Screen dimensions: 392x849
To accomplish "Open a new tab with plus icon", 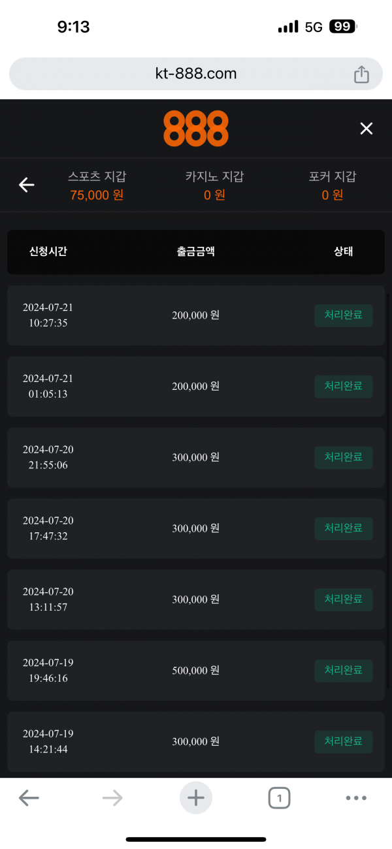I will 196,797.
